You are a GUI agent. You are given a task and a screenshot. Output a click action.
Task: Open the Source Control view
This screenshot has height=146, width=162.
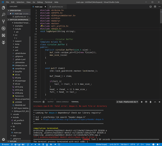point(4,21)
